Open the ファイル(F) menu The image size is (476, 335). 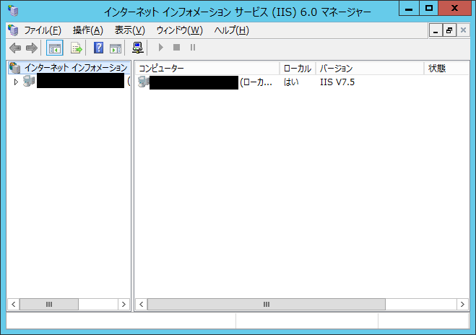[x=43, y=30]
